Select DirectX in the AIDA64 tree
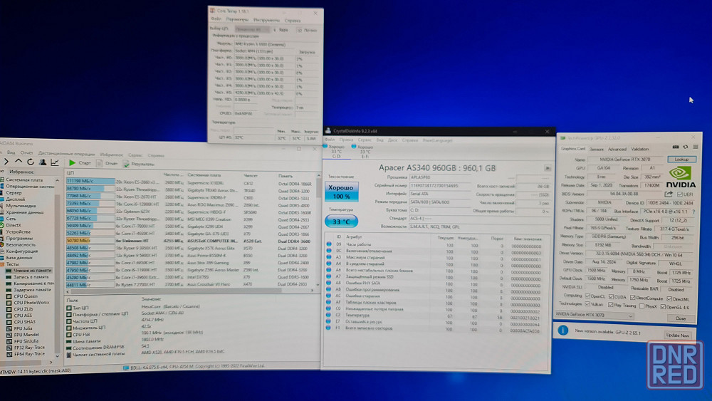712x401 pixels. (14, 225)
